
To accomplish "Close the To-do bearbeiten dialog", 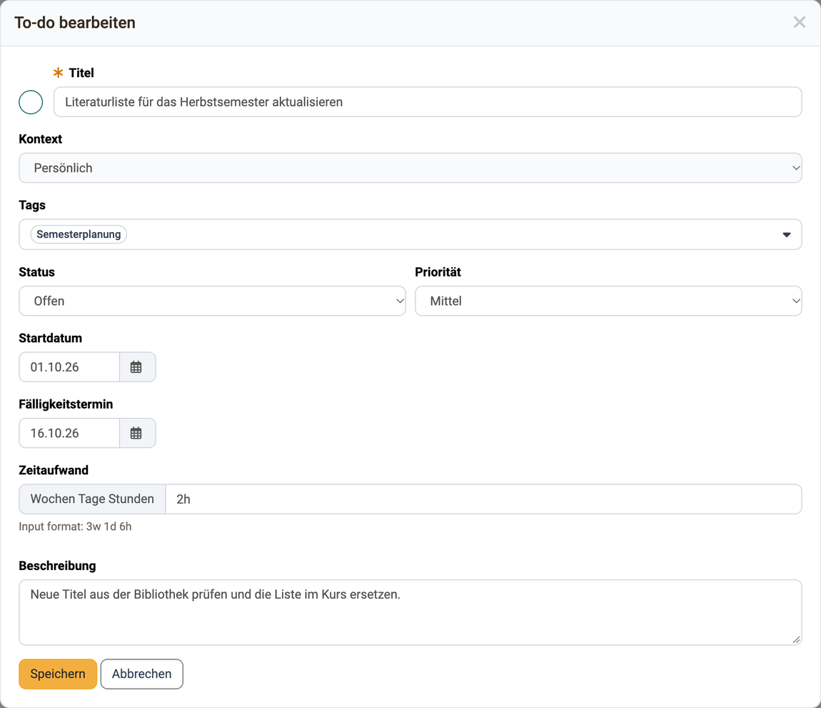I will coord(799,22).
